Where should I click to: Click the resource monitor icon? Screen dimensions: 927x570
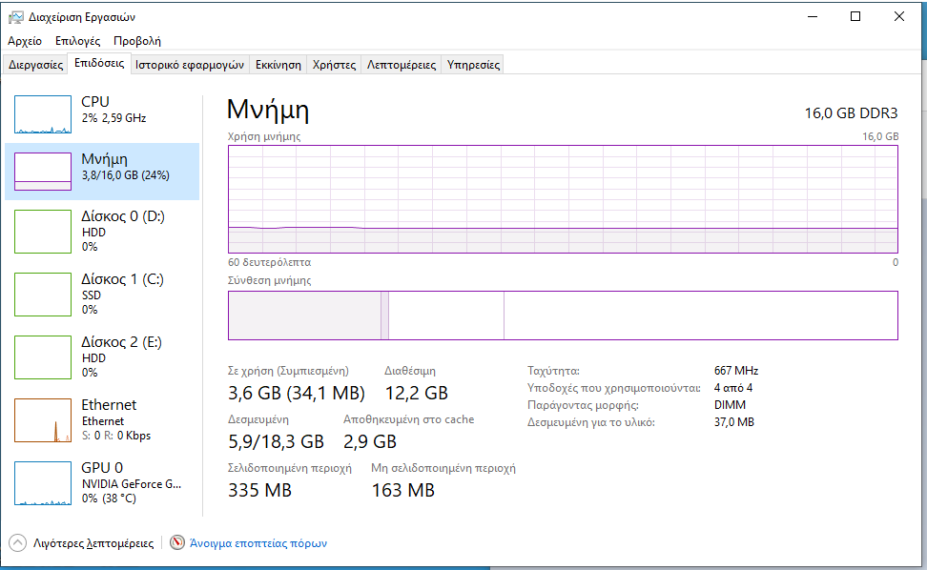point(177,543)
